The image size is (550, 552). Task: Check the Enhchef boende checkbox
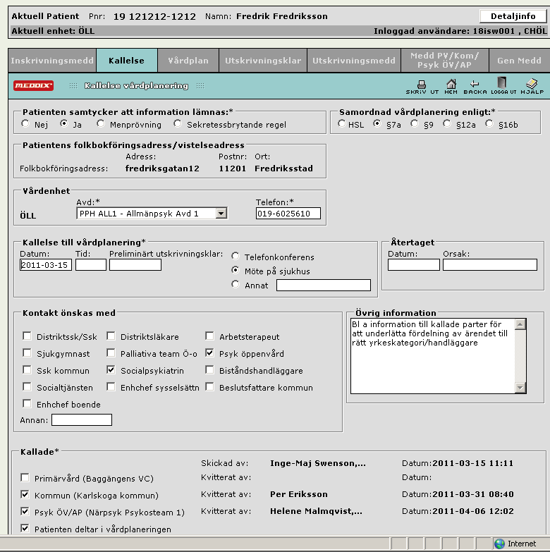[27, 403]
